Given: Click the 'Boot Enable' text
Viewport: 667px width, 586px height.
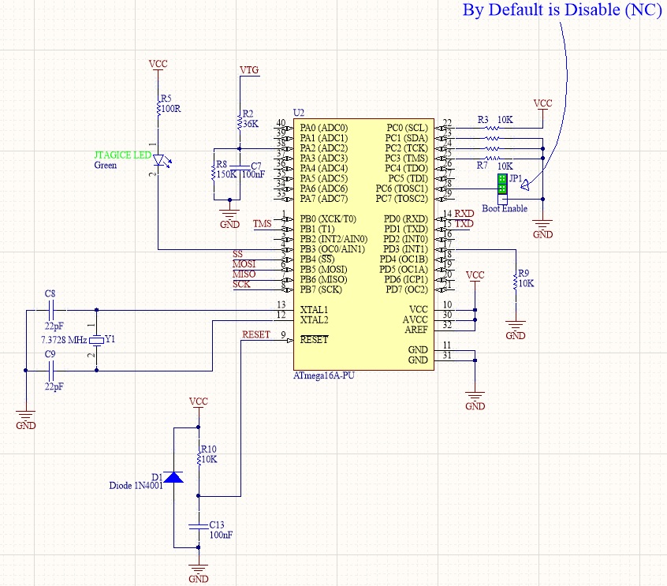Looking at the screenshot, I should 505,208.
